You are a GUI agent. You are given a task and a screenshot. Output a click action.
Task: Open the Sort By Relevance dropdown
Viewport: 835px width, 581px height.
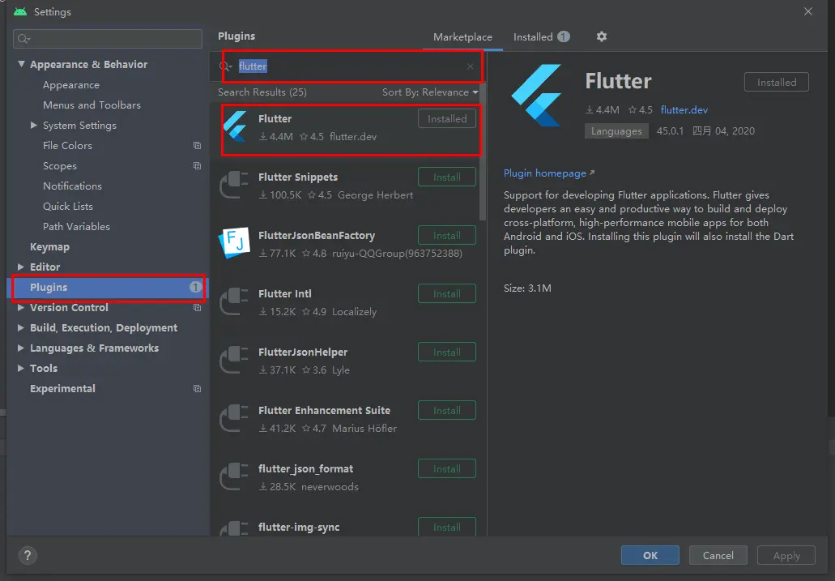(x=430, y=92)
